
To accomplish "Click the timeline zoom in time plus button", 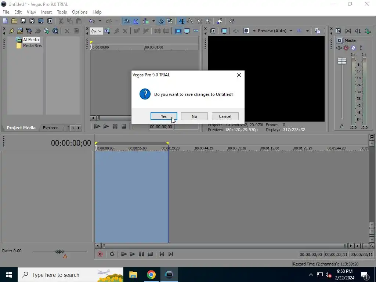I will point(357,246).
